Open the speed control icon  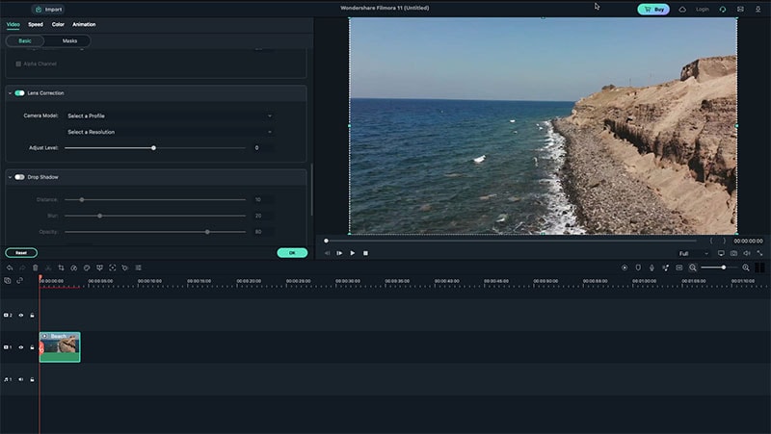[74, 268]
